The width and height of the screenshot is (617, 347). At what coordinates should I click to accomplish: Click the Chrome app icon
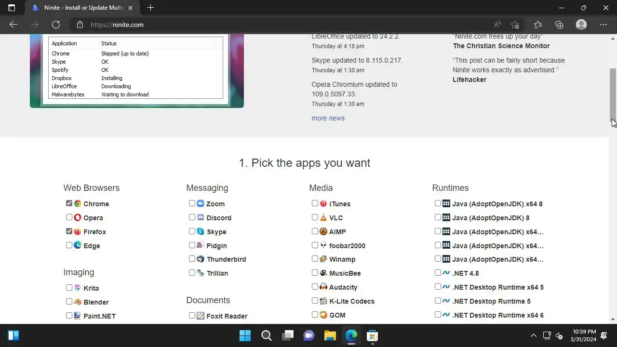[78, 203]
